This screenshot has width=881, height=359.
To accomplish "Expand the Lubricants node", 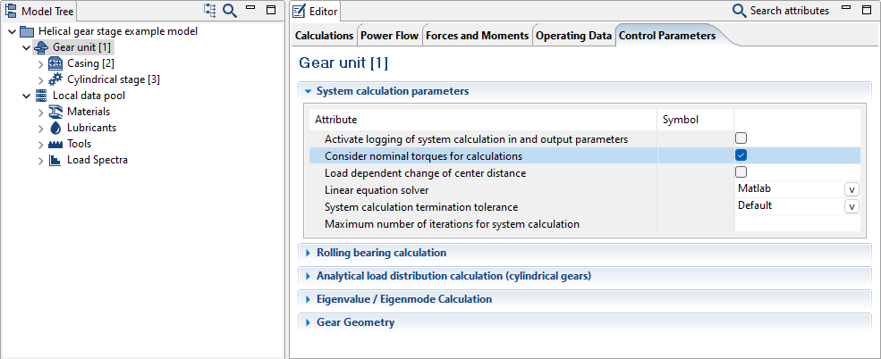I will (x=40, y=129).
